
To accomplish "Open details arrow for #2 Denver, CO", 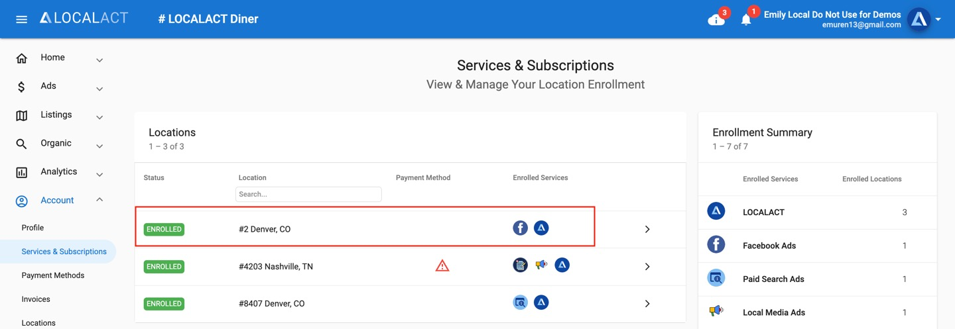I will pyautogui.click(x=647, y=229).
